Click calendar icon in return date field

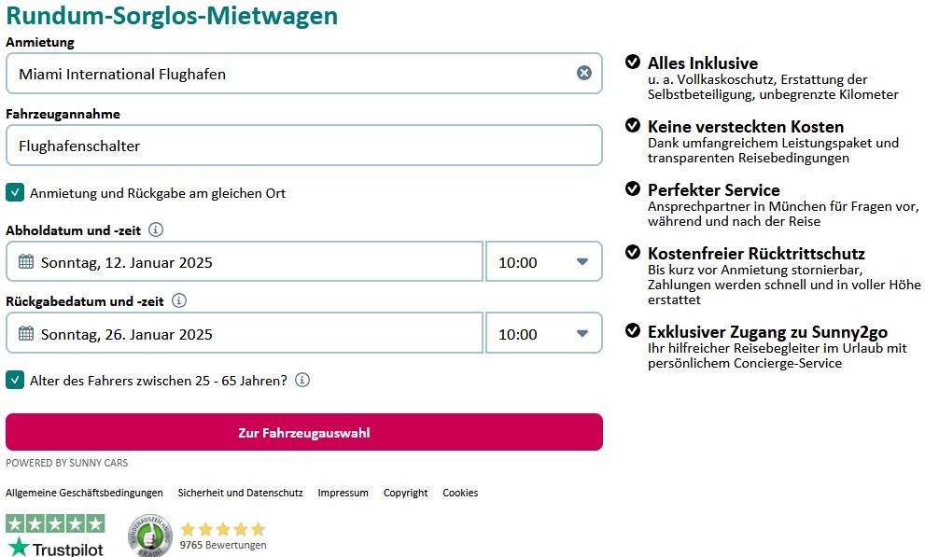pos(26,334)
